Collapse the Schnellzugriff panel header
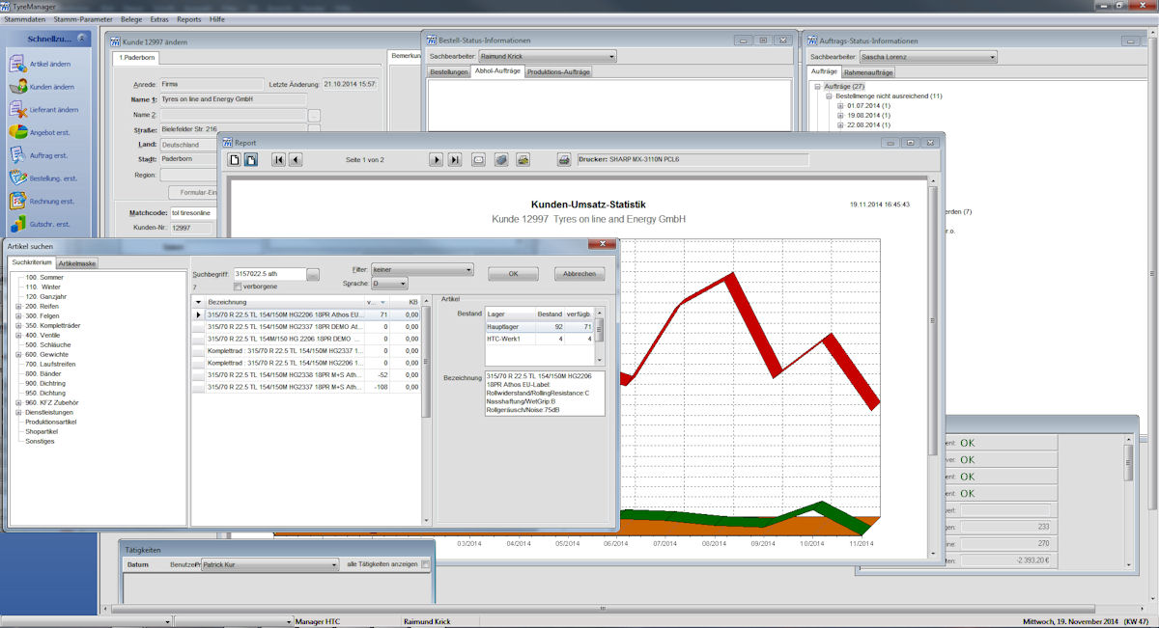 [82, 39]
